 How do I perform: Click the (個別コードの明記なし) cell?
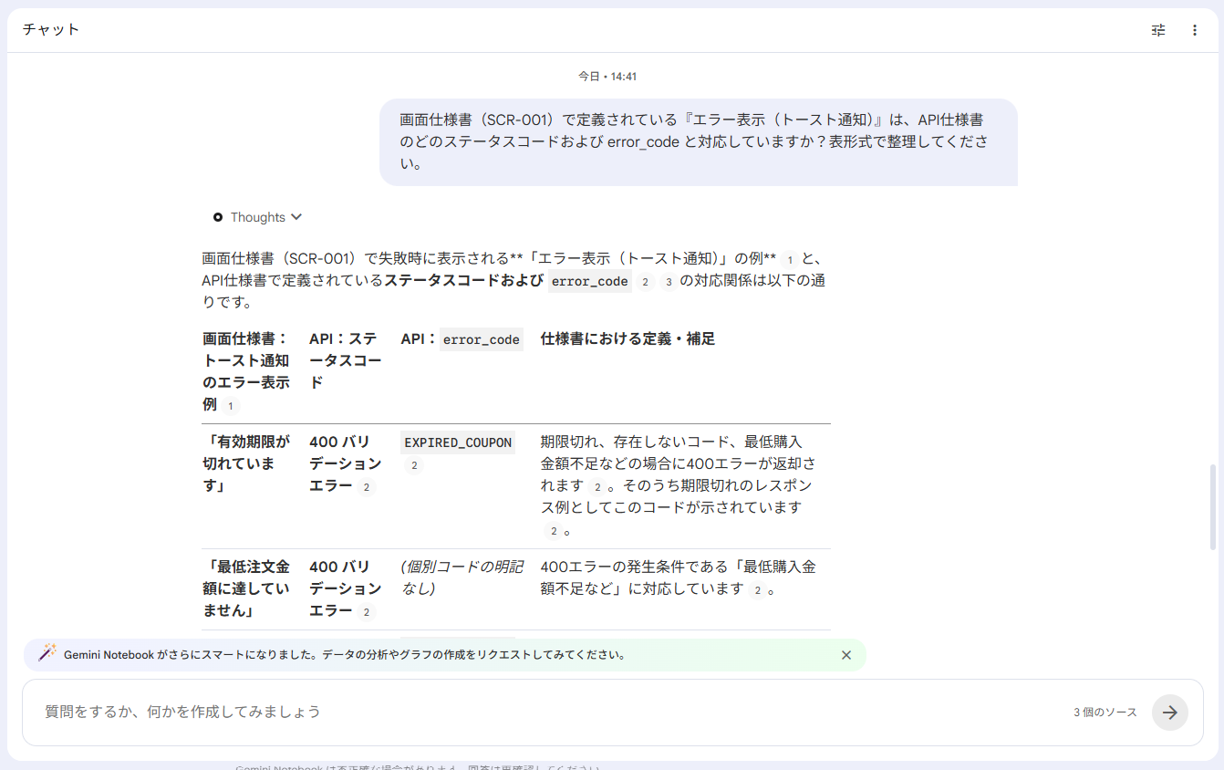(462, 577)
